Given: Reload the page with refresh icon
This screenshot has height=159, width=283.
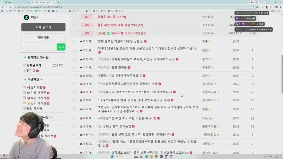Looking at the screenshot, I should coord(11,7).
